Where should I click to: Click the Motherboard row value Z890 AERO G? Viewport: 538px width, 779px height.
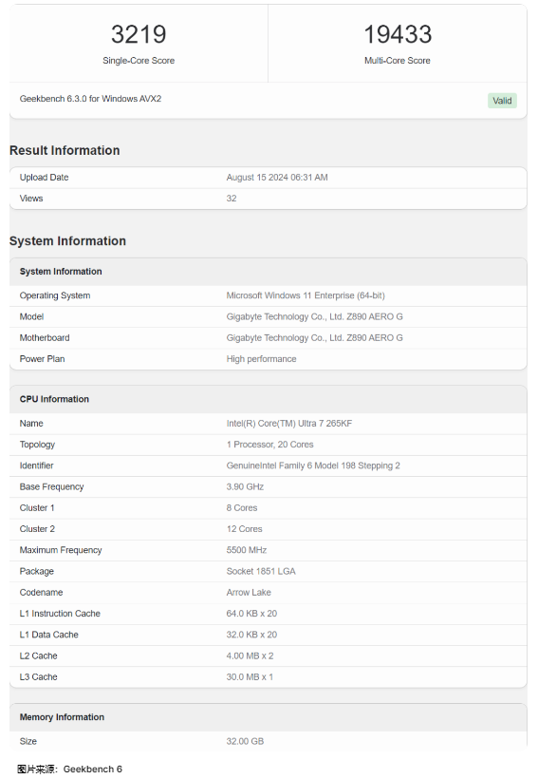pos(315,338)
